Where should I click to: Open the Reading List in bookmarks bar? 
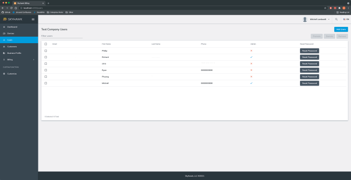pyautogui.click(x=343, y=12)
